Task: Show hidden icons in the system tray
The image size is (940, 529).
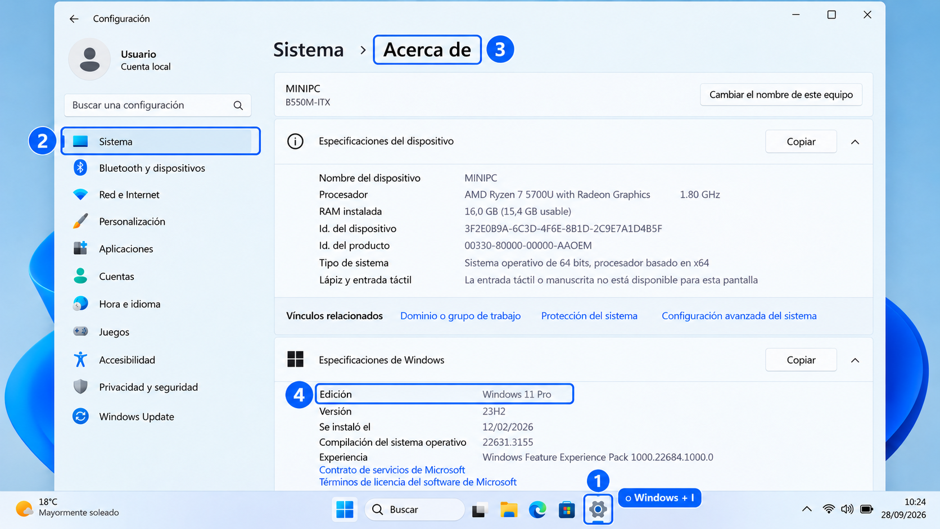Action: [x=807, y=509]
